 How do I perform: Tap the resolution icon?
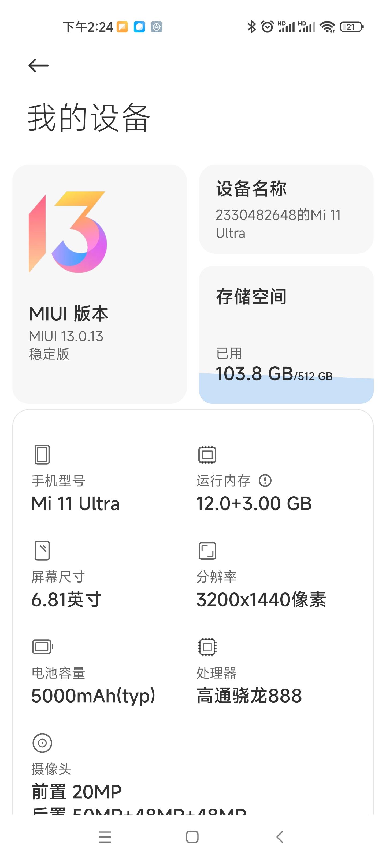pyautogui.click(x=207, y=551)
